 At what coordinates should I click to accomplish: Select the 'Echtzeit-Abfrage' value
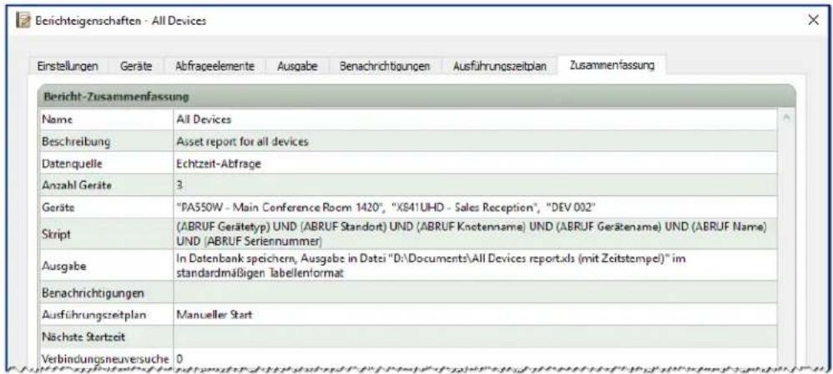click(x=219, y=164)
